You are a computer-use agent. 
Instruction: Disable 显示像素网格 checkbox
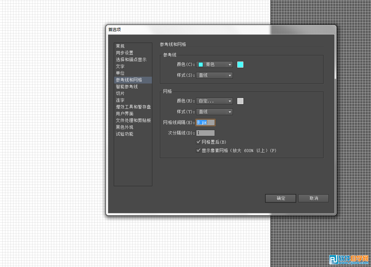(x=198, y=151)
